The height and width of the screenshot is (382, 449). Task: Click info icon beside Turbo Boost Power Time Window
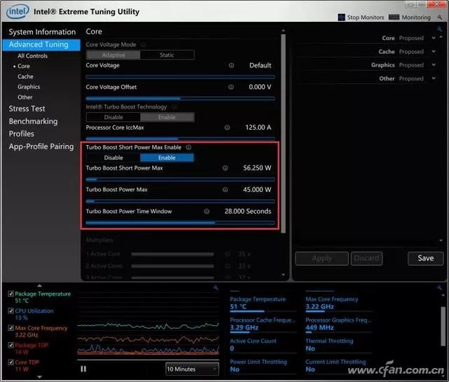[x=206, y=212]
